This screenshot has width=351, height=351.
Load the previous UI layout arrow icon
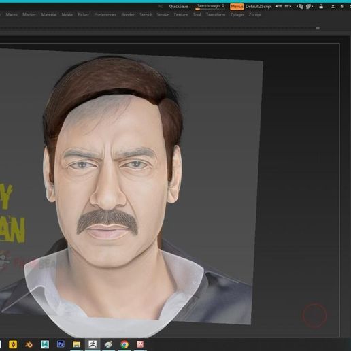coord(279,7)
